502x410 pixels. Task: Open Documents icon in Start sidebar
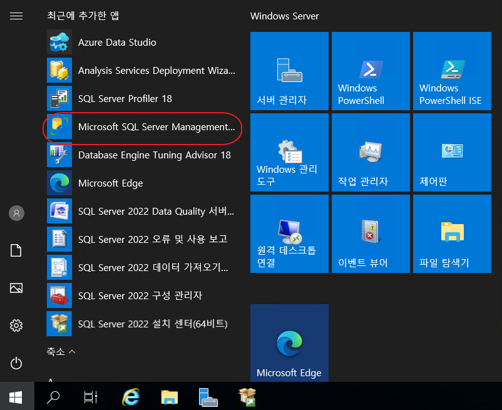click(x=16, y=250)
